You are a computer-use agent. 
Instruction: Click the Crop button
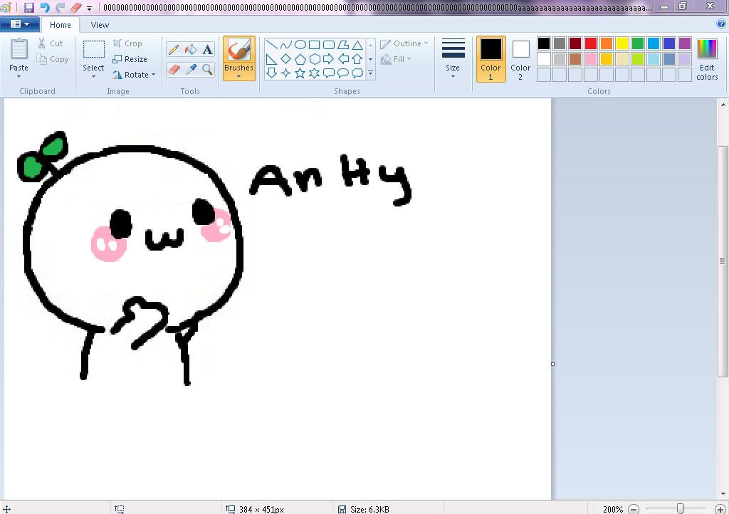coord(127,43)
